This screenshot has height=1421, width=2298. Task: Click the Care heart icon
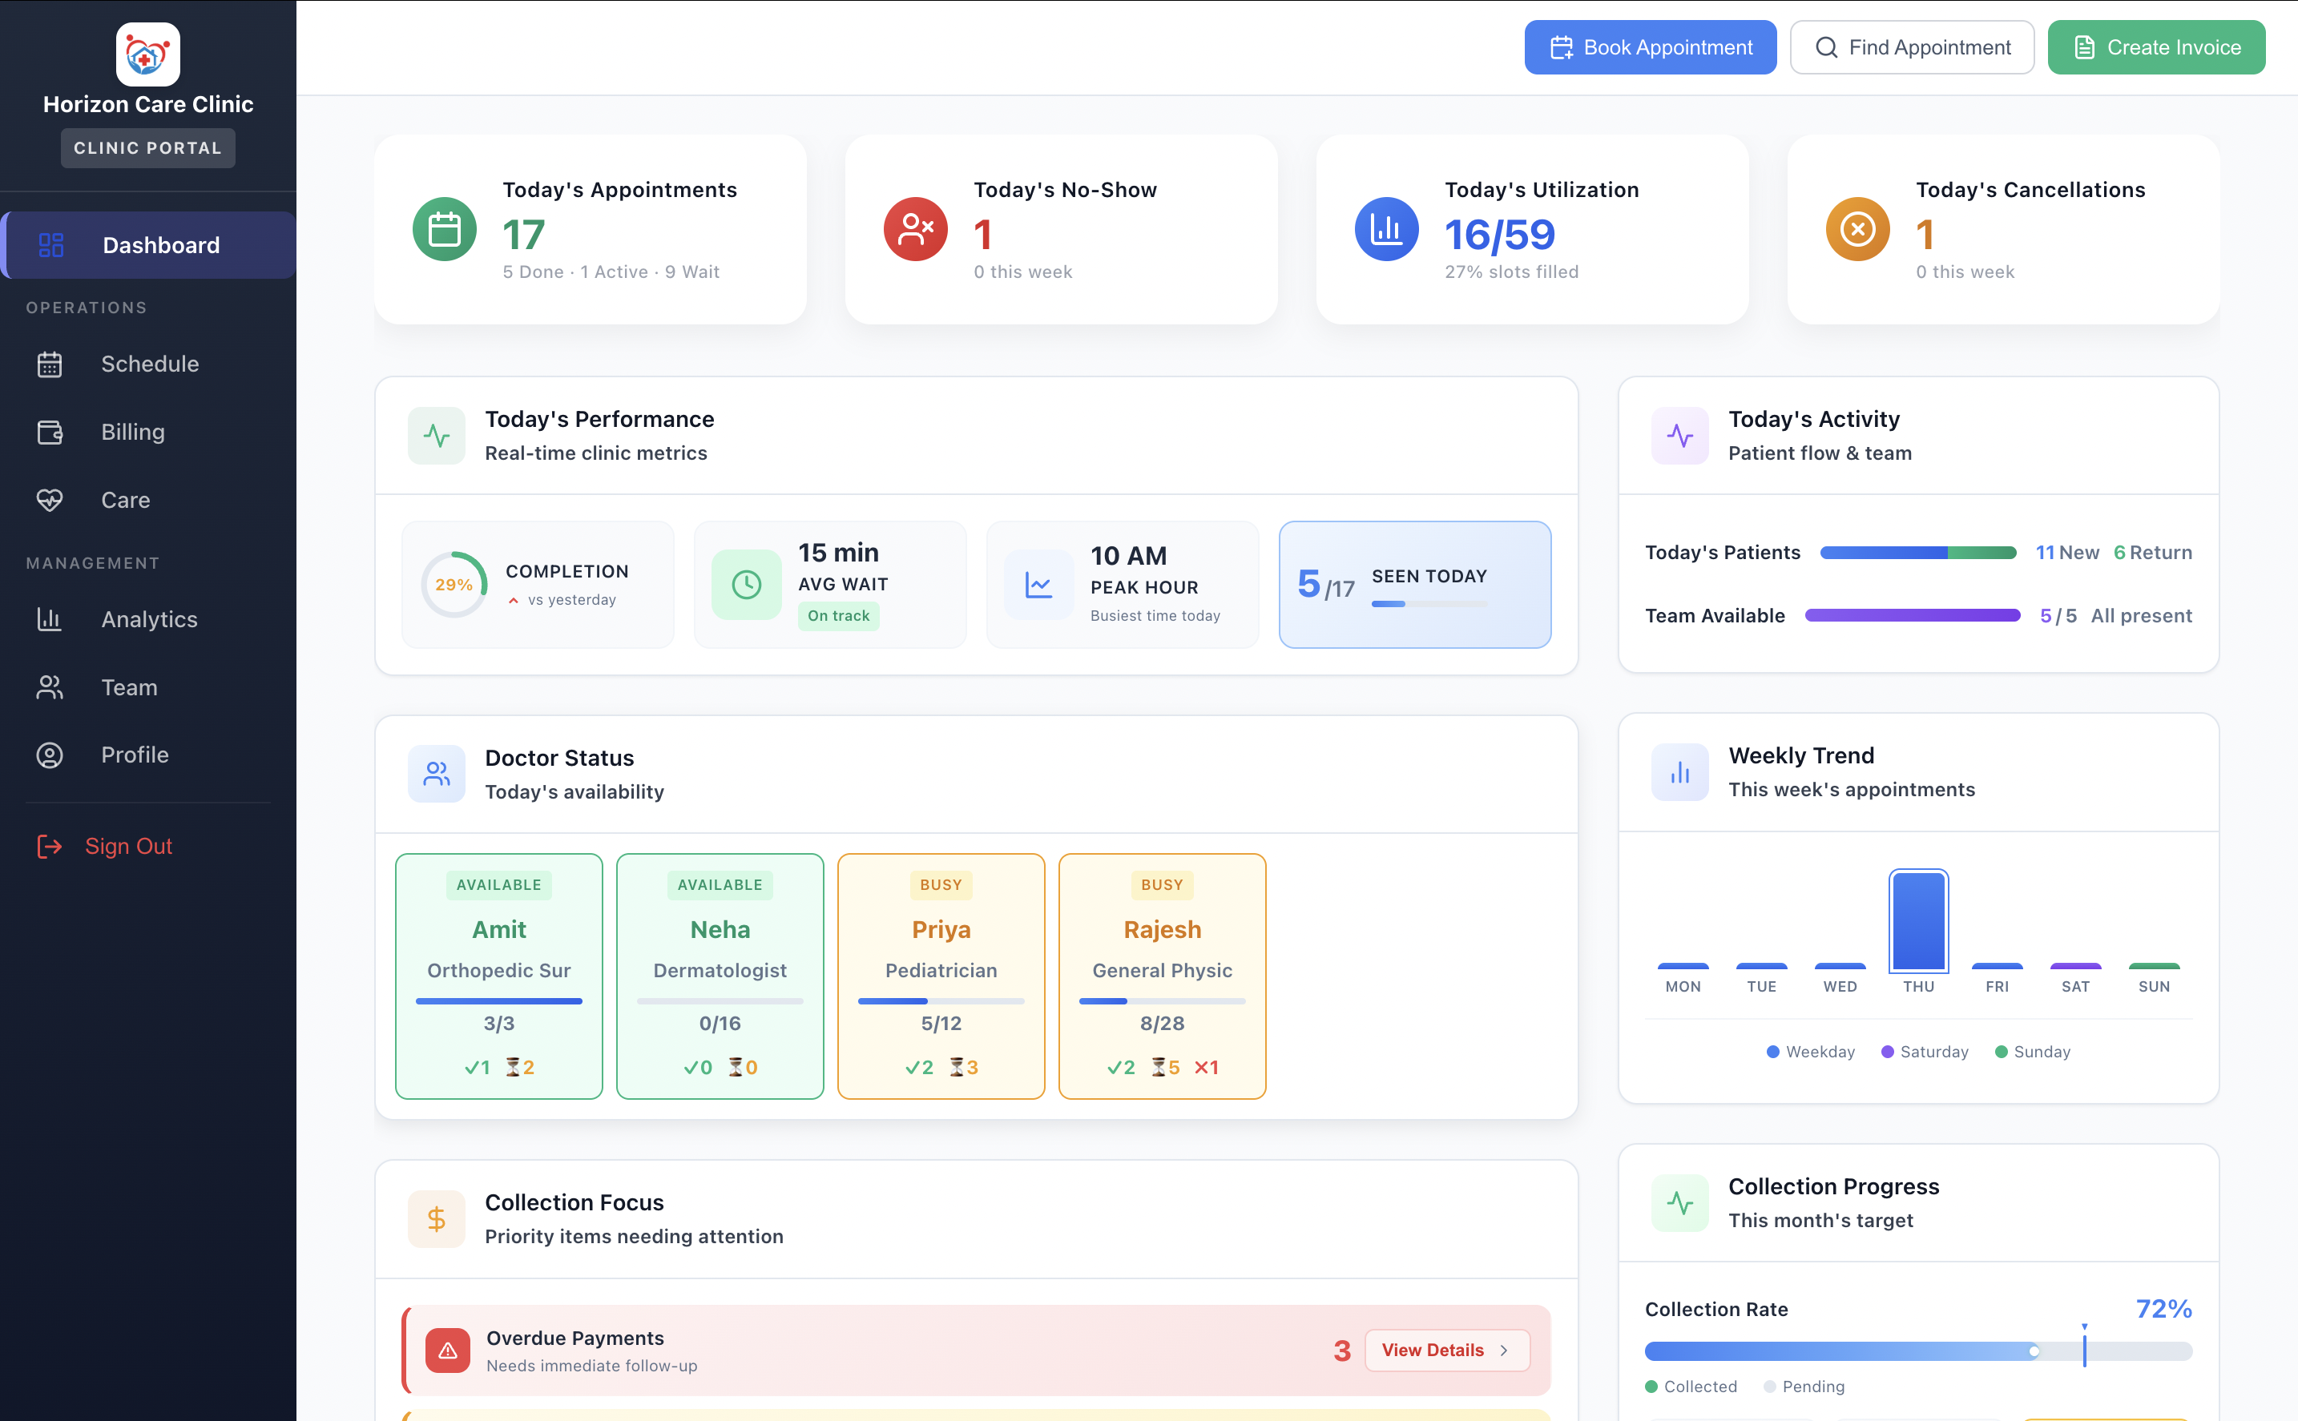click(x=50, y=500)
